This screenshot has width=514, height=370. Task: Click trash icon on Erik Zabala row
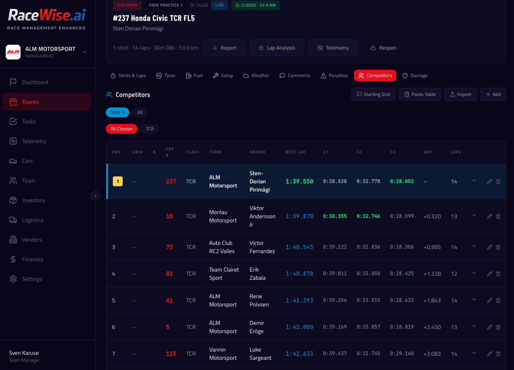coord(498,274)
